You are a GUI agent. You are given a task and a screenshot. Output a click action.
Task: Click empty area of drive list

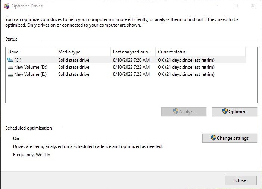131,90
